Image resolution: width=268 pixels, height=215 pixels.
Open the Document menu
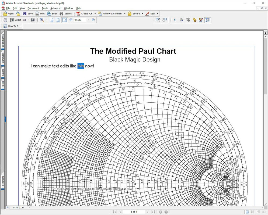coord(33,8)
